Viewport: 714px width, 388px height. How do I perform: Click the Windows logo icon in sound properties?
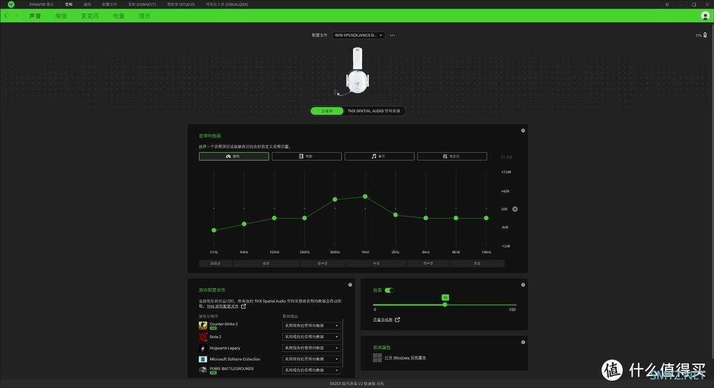click(377, 358)
